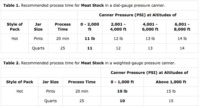Click the Jar Size header in Table 1

click(x=38, y=27)
